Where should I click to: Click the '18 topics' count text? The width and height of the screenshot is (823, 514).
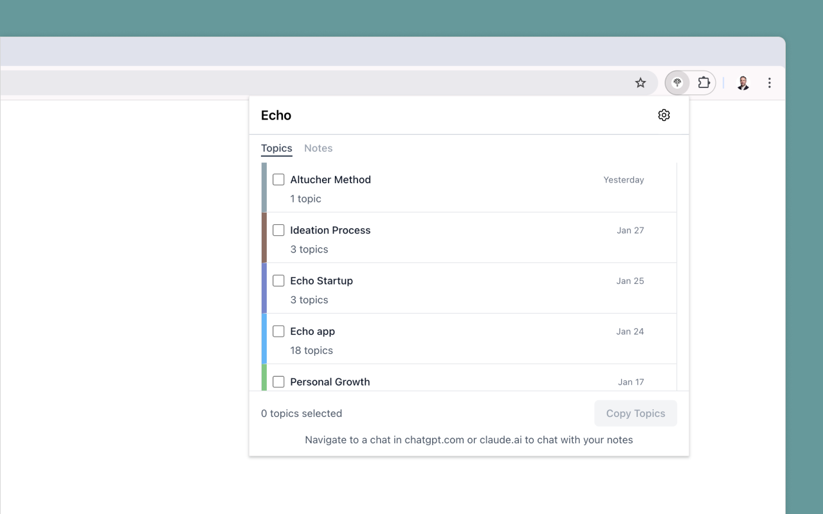(x=311, y=350)
